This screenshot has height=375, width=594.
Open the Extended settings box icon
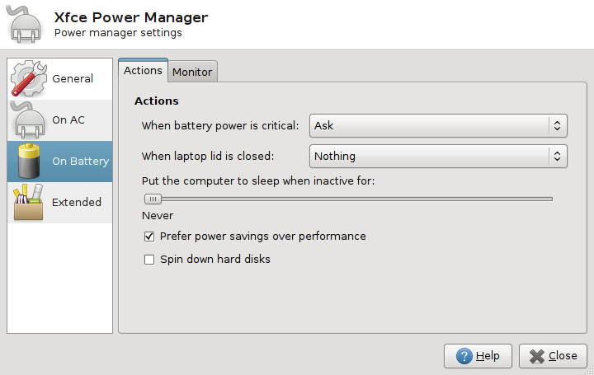(29, 203)
